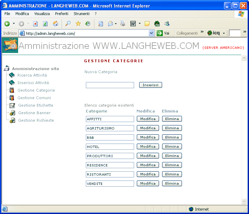Click the Windows flag logo throbber
The image size is (249, 214).
coord(241,14)
